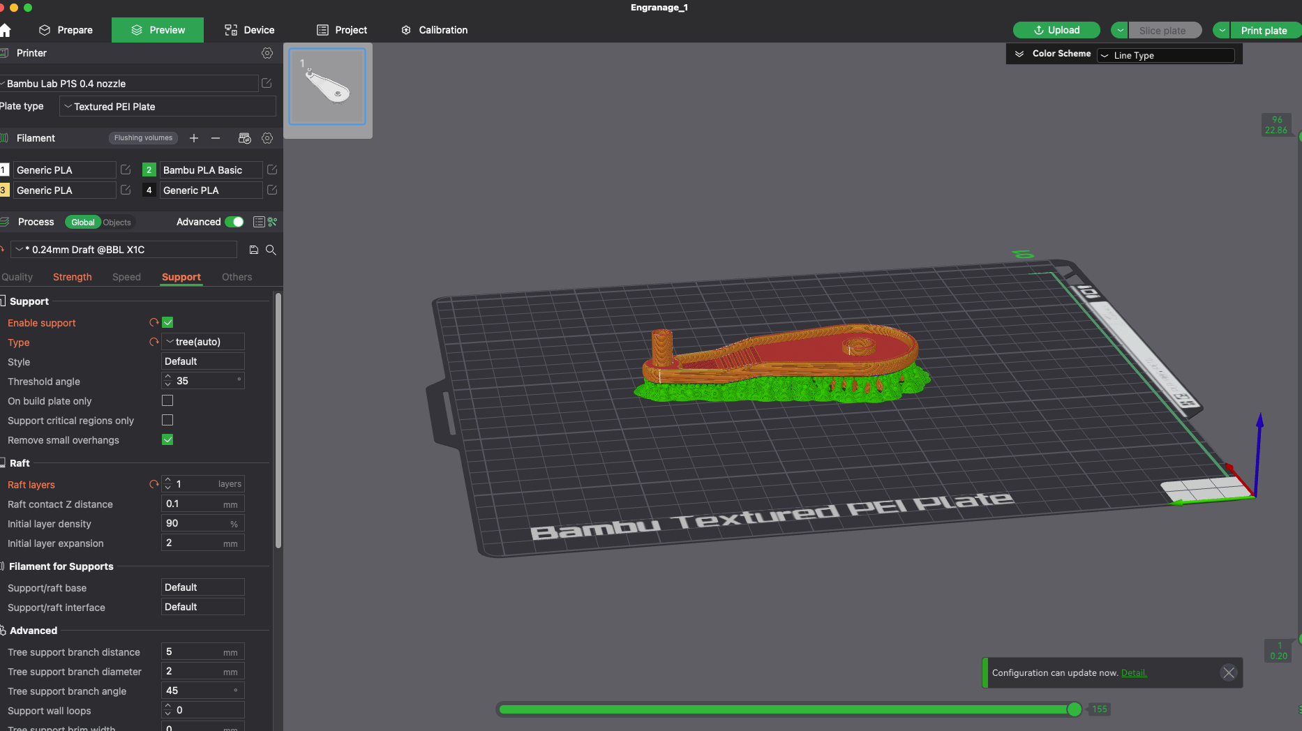Close the configuration update notification
The image size is (1302, 731).
point(1229,672)
